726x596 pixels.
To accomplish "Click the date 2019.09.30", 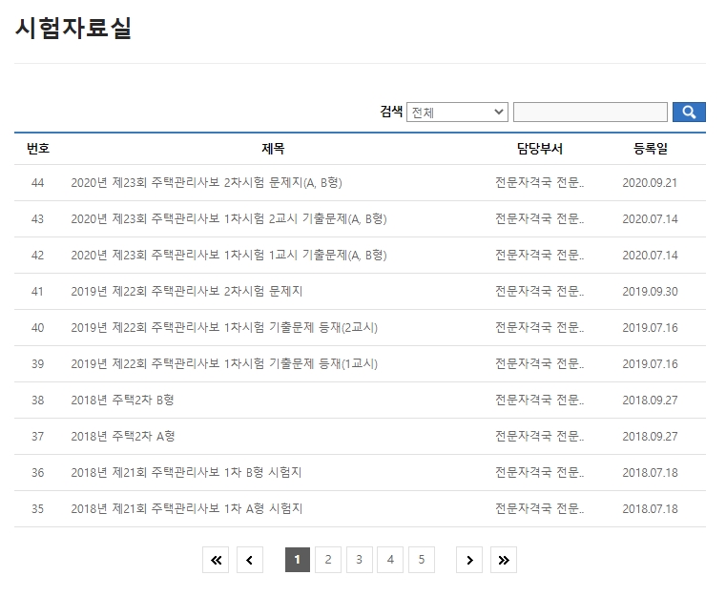I will click(x=650, y=292).
